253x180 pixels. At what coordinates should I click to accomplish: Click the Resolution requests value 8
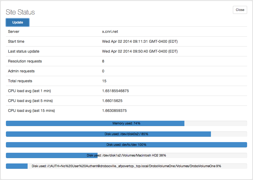pos(103,61)
